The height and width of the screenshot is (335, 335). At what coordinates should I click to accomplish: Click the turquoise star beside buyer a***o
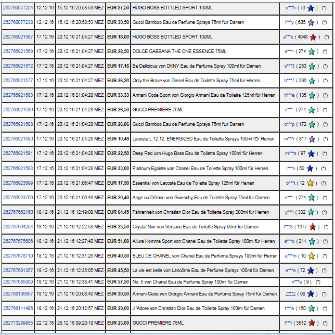tap(312, 241)
